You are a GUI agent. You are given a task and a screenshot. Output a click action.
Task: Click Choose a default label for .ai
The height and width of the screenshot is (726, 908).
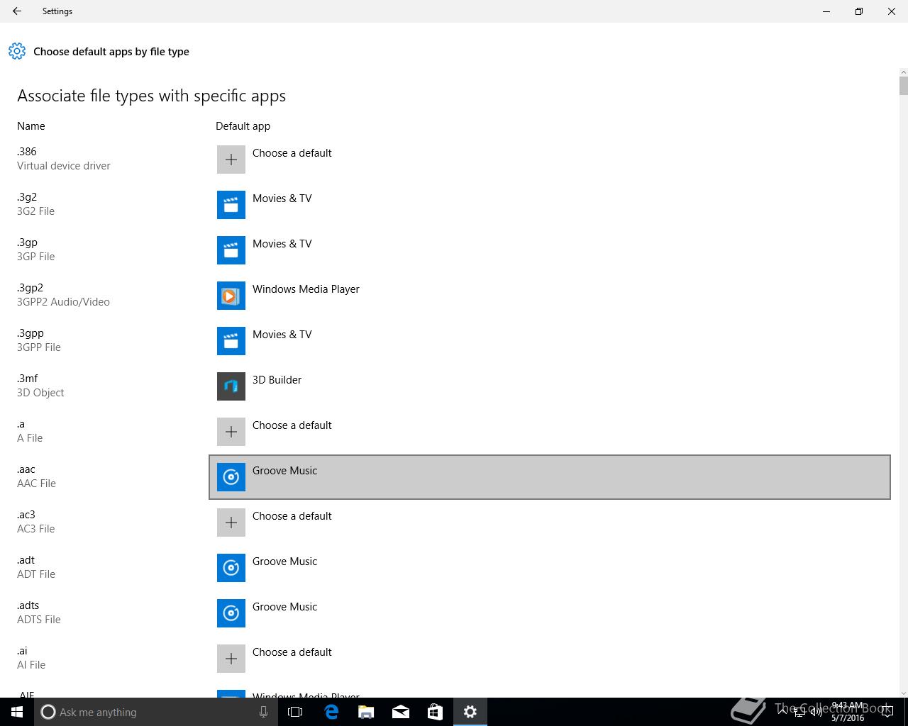point(292,652)
